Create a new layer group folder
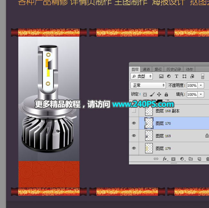Image resolution: width=209 pixels, height=208 pixels. click(x=191, y=159)
